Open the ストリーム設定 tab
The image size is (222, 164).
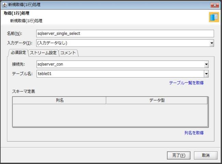[x=43, y=53]
